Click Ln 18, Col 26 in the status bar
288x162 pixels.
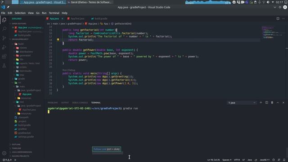(x=213, y=160)
